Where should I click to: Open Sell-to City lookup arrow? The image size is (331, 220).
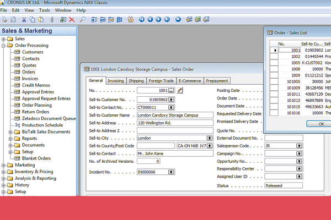coord(210,138)
